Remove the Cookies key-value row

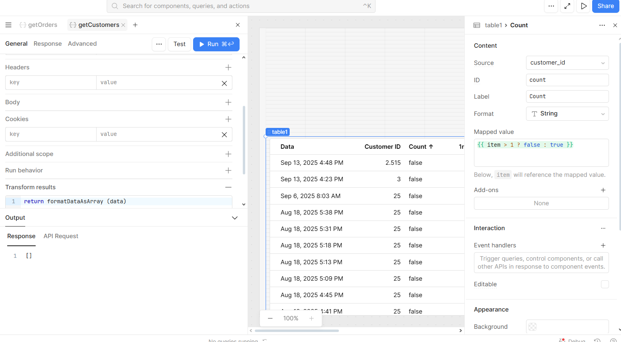coord(224,135)
